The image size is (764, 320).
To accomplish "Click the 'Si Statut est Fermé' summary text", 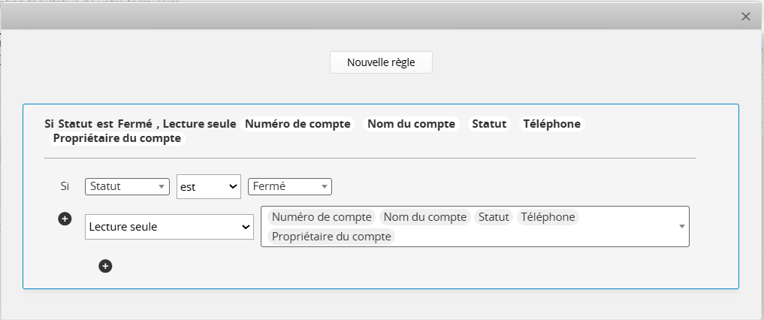I will coord(99,124).
